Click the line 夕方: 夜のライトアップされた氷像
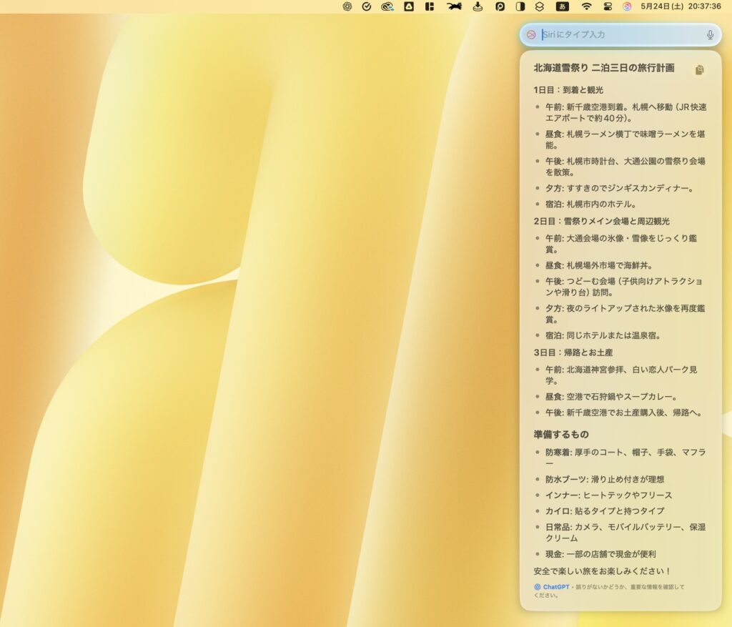 [625, 314]
